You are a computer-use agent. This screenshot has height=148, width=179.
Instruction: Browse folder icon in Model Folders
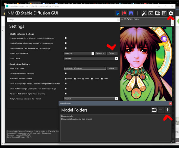click(x=154, y=110)
